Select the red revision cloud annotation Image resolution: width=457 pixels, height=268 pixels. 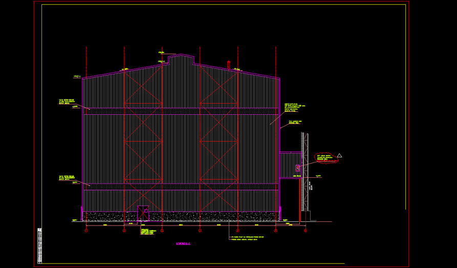pos(326,158)
